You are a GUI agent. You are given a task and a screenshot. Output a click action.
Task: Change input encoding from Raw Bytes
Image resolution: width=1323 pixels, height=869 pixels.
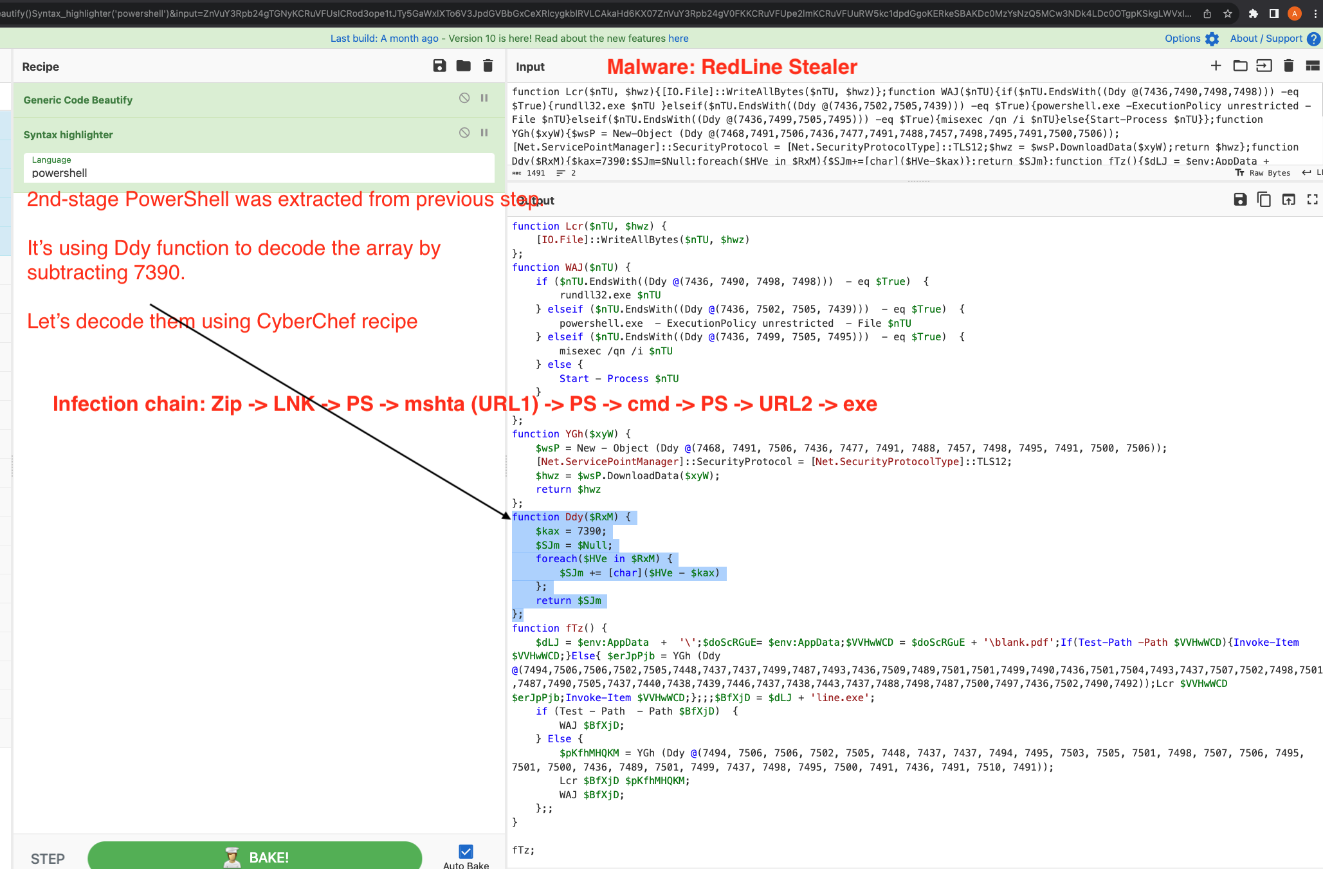click(1263, 172)
